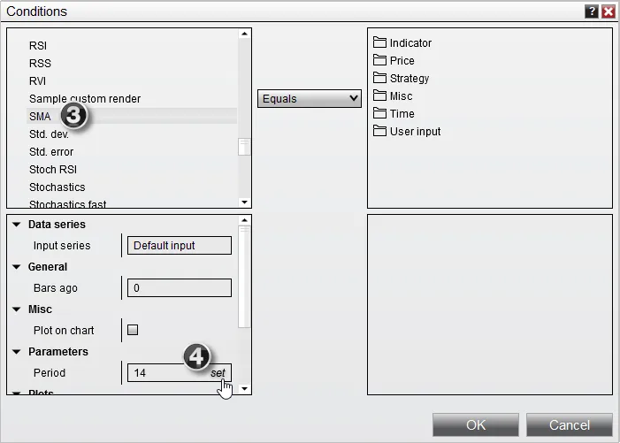Screen dimensions: 620x443
Task: Click the Bars ago value field
Action: [180, 287]
